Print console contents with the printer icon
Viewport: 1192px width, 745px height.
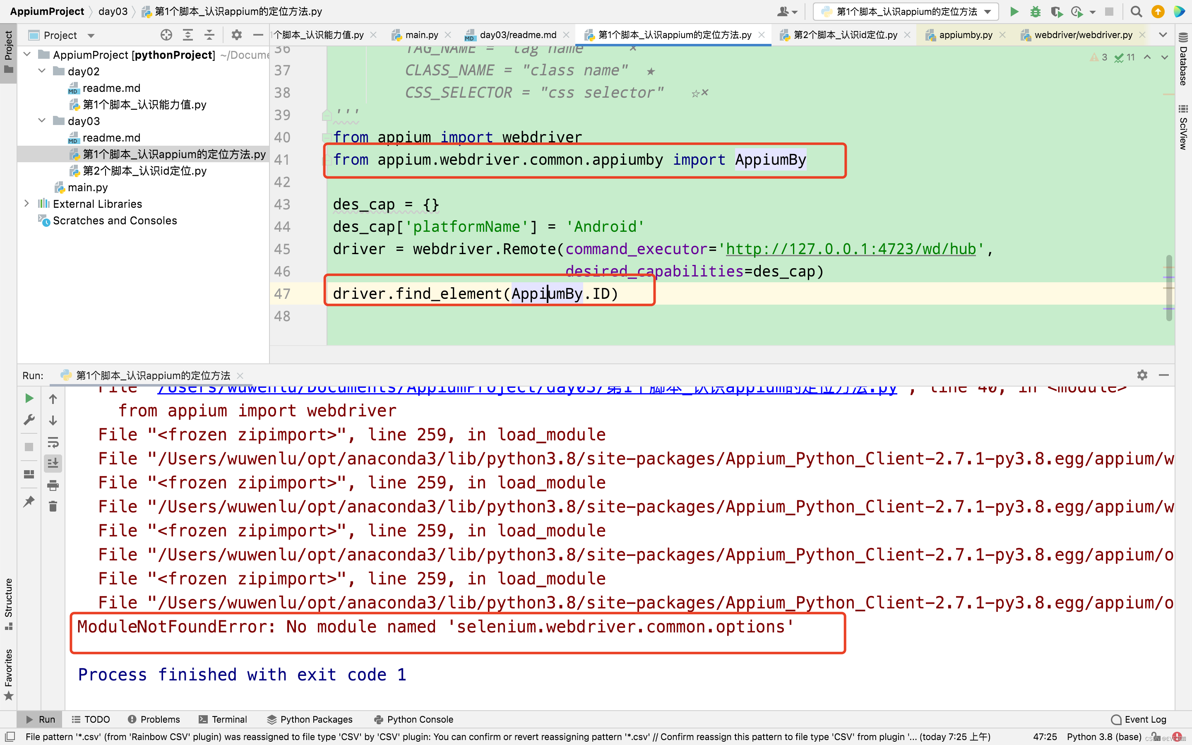(53, 485)
